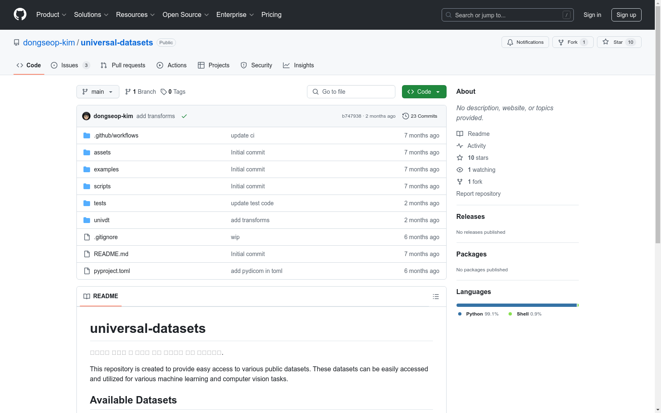Image resolution: width=661 pixels, height=413 pixels.
Task: Click the blue Python language bar
Action: [x=516, y=305]
